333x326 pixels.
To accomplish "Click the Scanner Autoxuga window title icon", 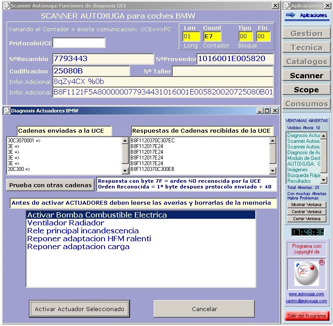I will coord(7,6).
